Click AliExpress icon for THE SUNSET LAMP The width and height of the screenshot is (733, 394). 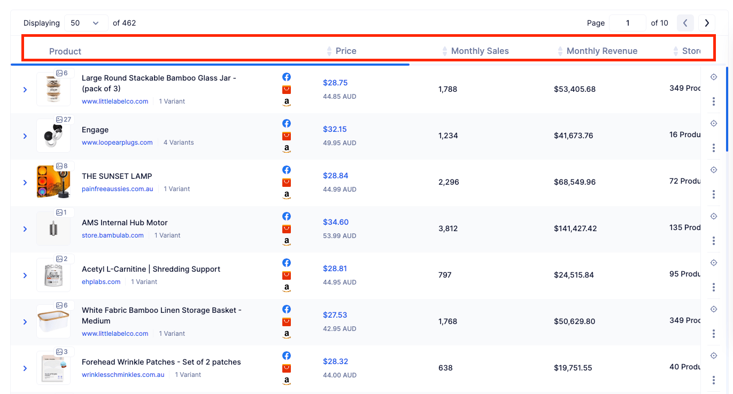[x=287, y=183]
